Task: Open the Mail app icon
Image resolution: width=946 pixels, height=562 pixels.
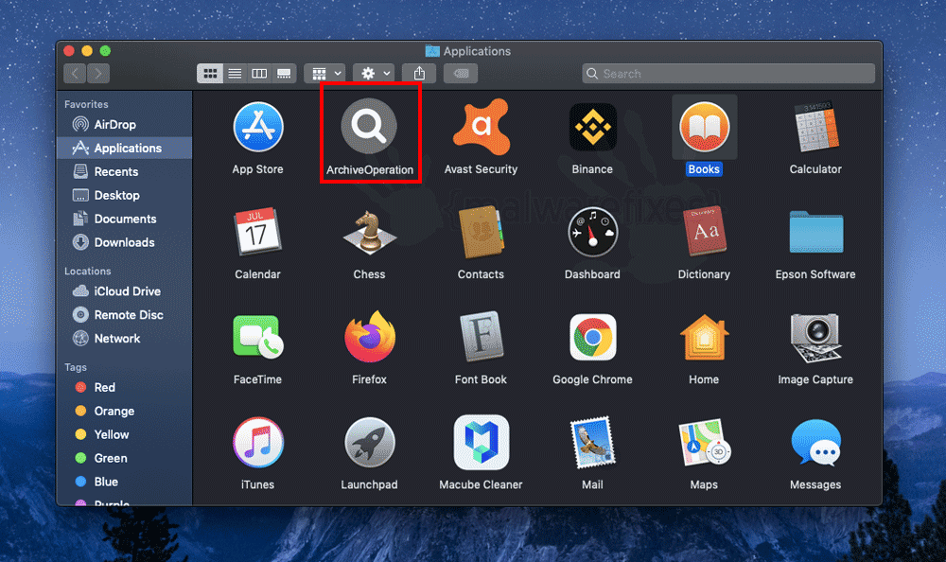Action: pos(592,442)
